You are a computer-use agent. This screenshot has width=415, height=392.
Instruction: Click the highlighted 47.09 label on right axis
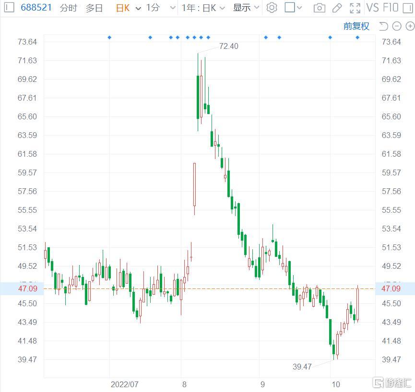click(x=391, y=288)
